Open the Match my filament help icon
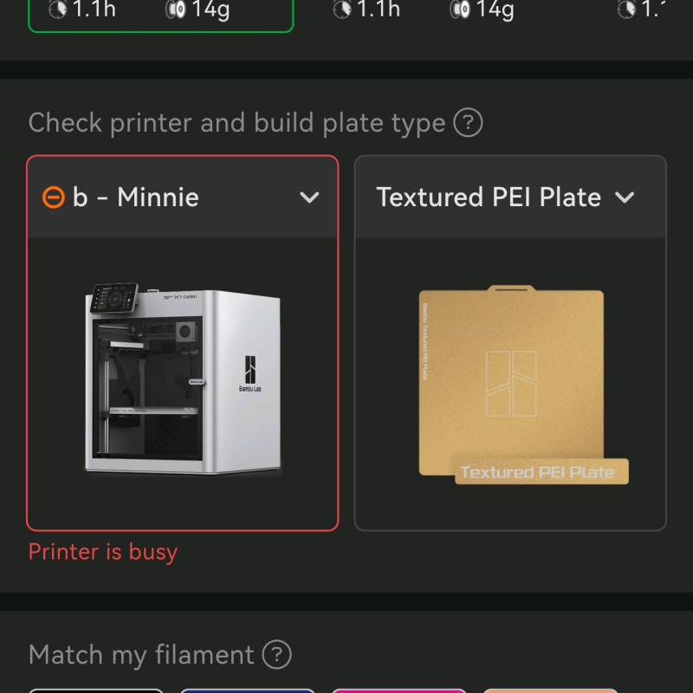 pos(276,654)
